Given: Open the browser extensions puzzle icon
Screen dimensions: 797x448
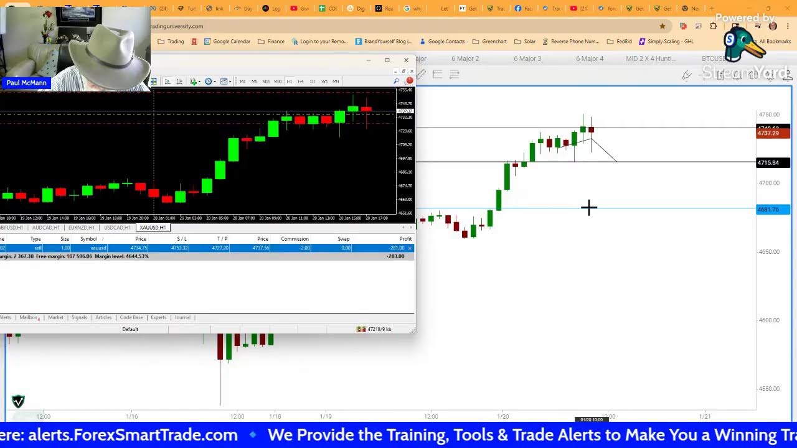Looking at the screenshot, I should pos(713,26).
